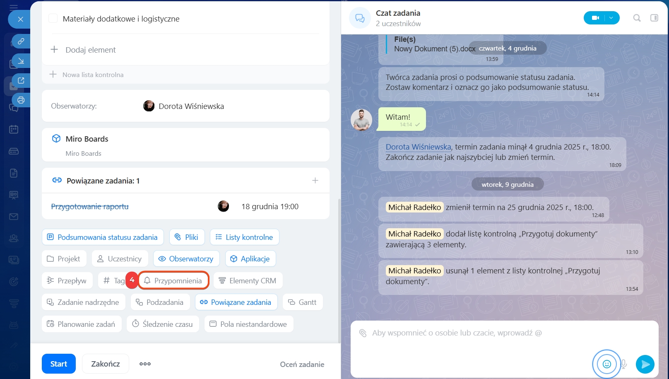Select the Pliki section chip

[187, 237]
